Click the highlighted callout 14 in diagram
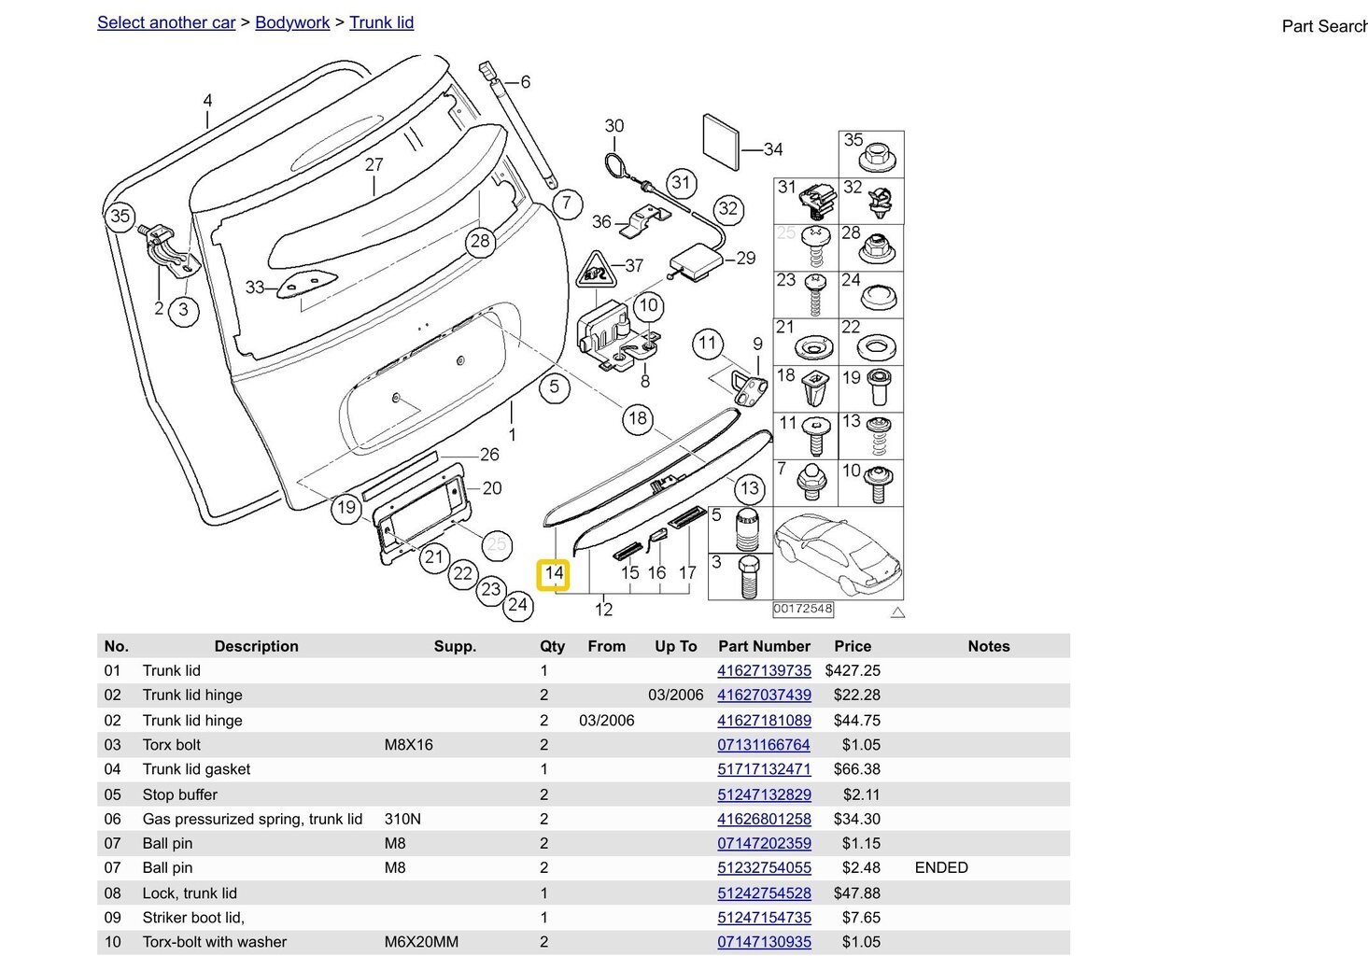This screenshot has height=956, width=1368. click(x=554, y=573)
